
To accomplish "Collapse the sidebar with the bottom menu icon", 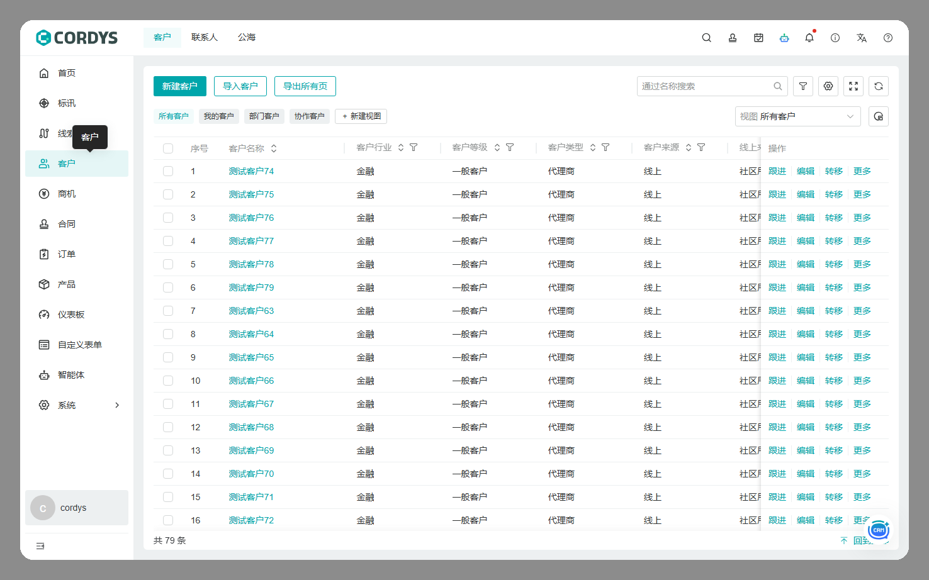I will point(40,546).
